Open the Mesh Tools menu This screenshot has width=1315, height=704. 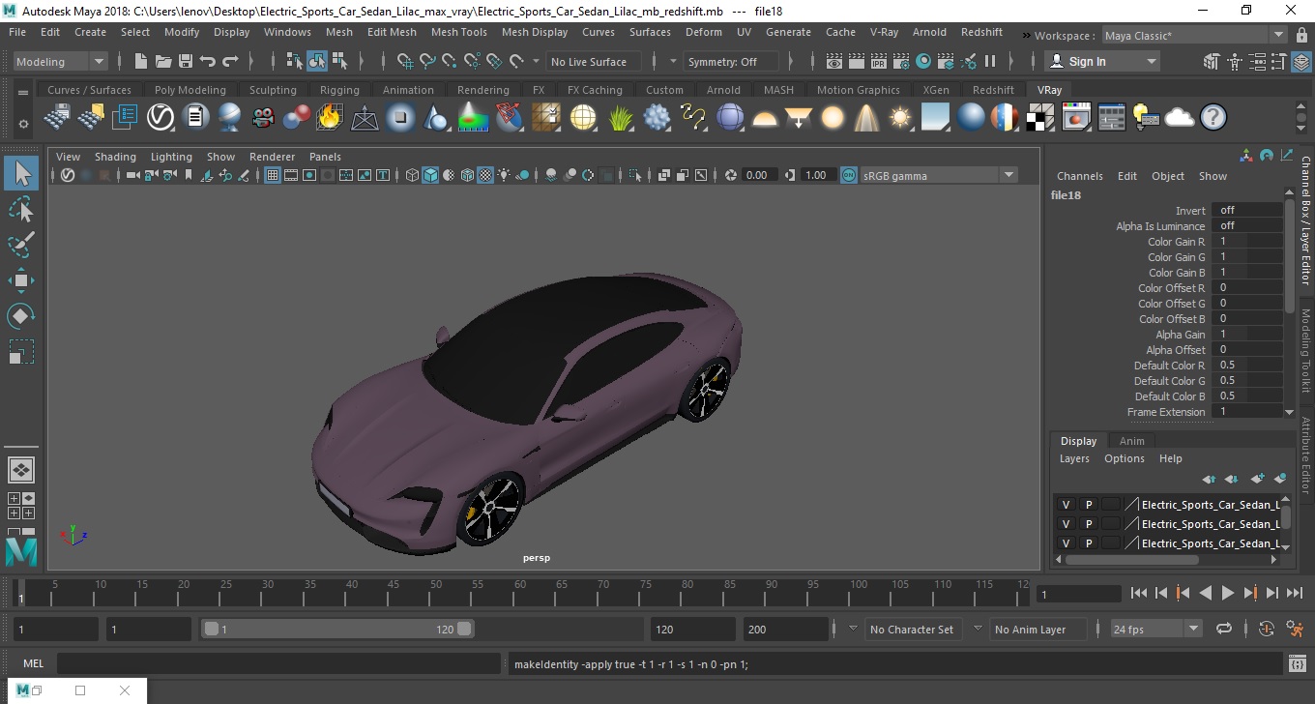(x=459, y=32)
